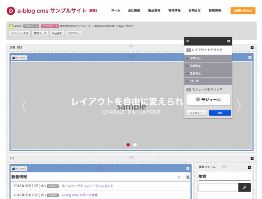Open a-blog cms の使い方情報 link
The image size is (262, 199).
(80, 195)
